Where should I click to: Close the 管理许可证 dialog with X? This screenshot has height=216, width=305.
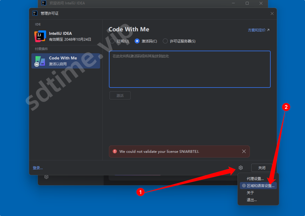click(x=272, y=13)
